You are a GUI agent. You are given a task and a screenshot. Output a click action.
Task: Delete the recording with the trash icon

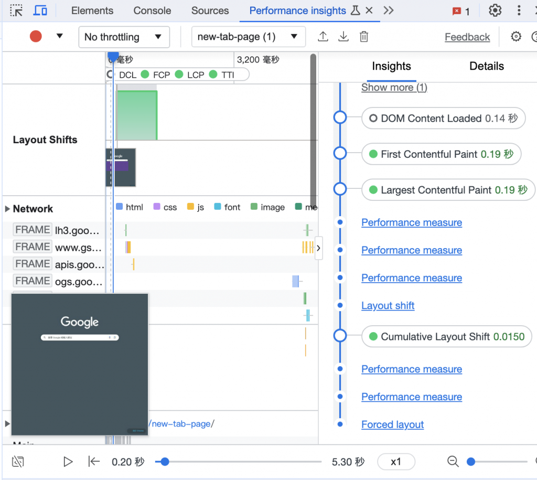point(364,36)
